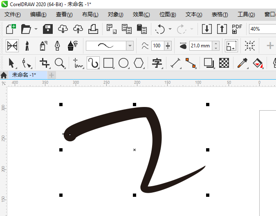This screenshot has height=216, width=276.
Task: Activate the Zoom magnifier tool
Action: point(60,63)
